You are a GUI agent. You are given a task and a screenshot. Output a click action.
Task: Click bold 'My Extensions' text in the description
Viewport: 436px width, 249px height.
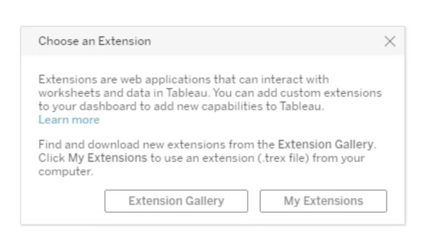pos(107,158)
